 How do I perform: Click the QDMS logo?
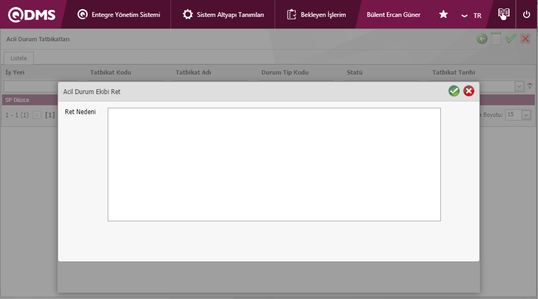tap(32, 15)
